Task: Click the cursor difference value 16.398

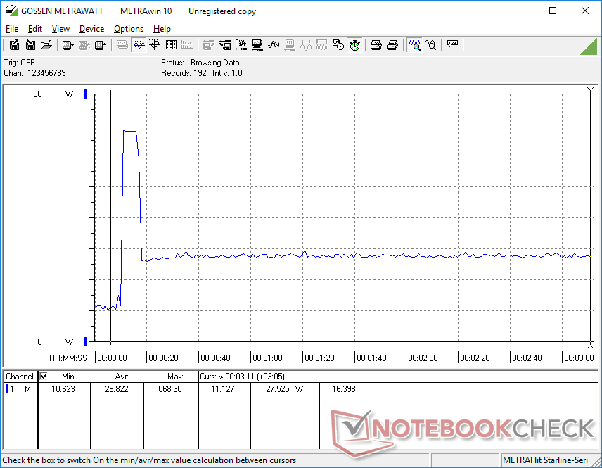Action: [x=344, y=389]
